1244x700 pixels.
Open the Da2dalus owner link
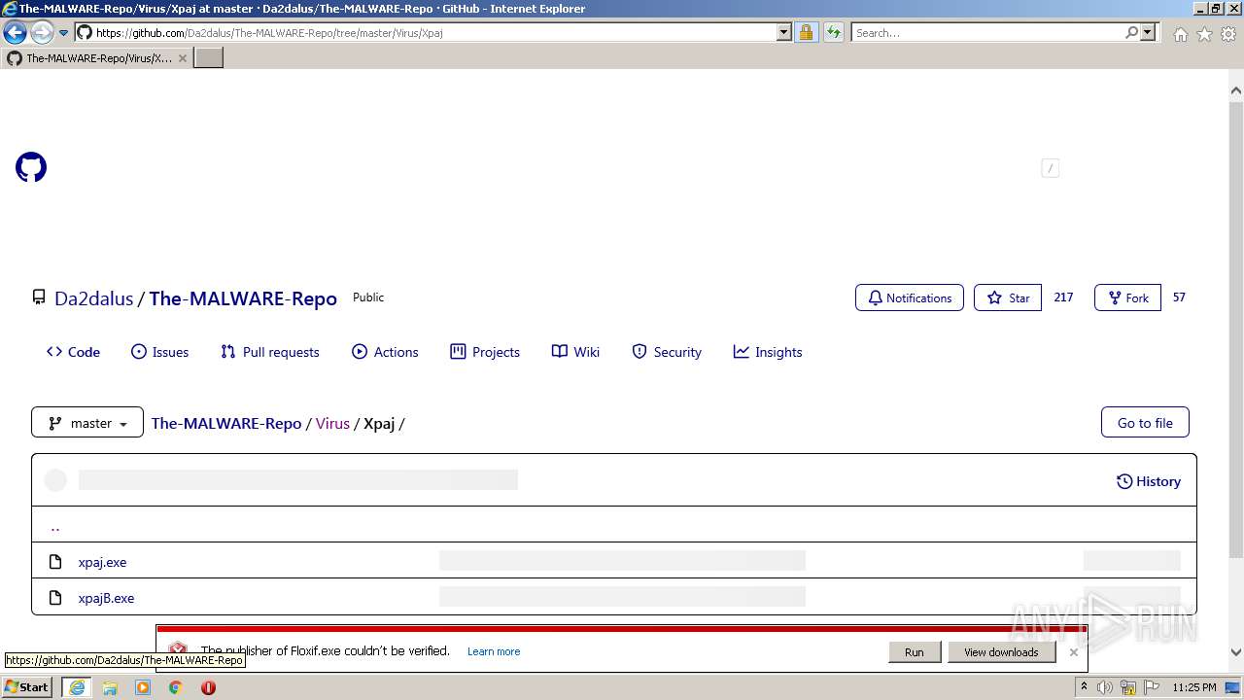(x=93, y=298)
